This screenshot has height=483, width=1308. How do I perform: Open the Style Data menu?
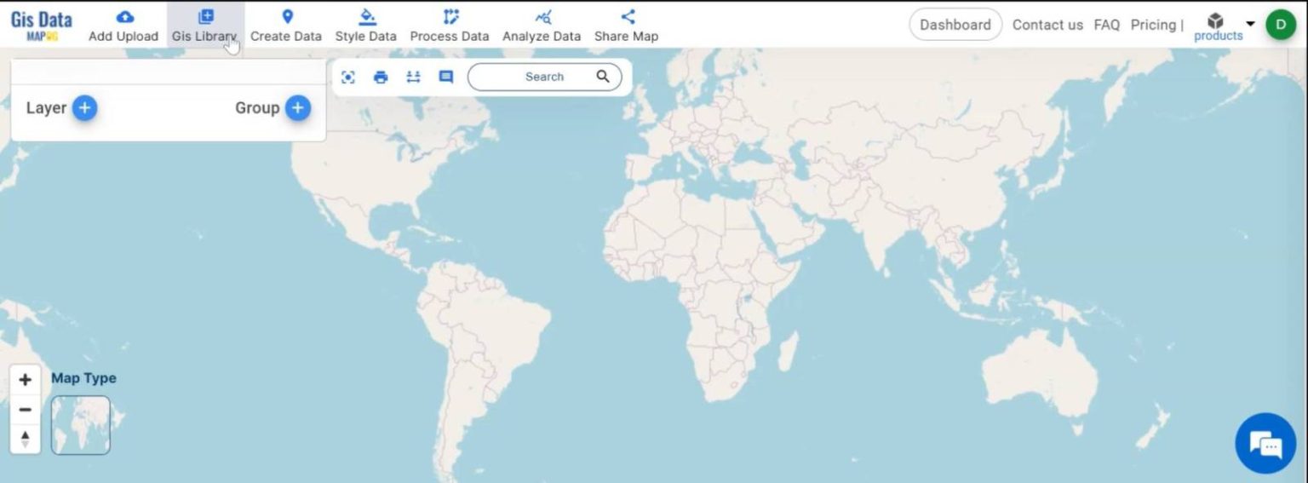(366, 26)
